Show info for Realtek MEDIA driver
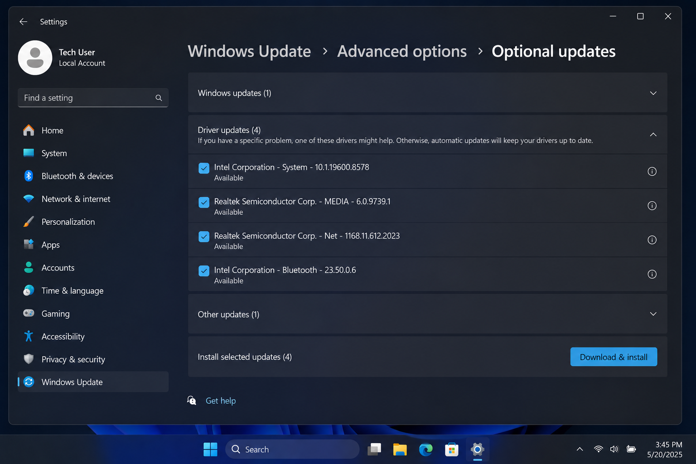Image resolution: width=696 pixels, height=464 pixels. [652, 206]
